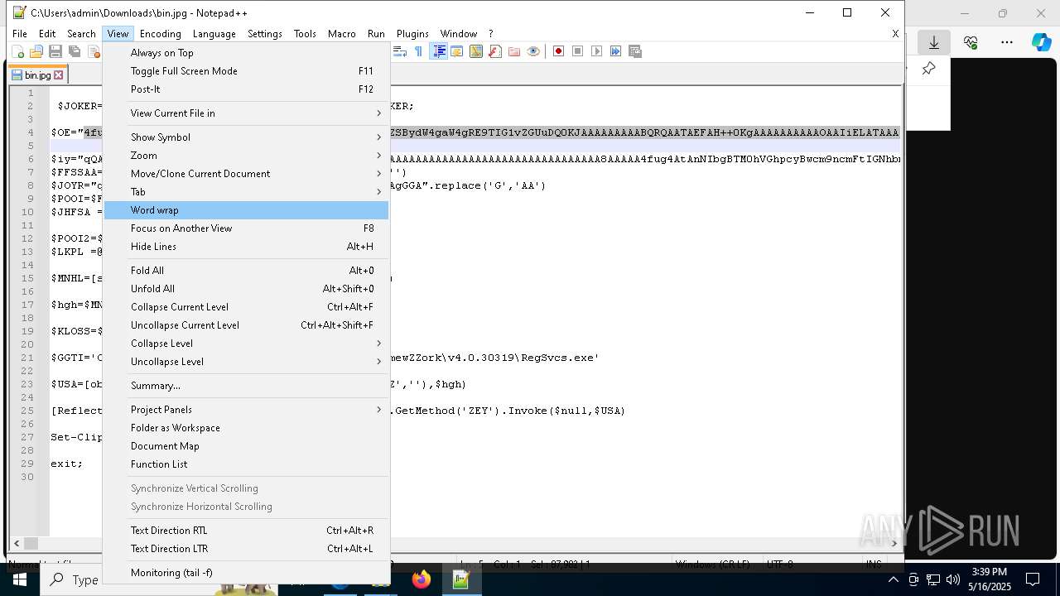This screenshot has width=1060, height=596.
Task: Expand the Tab submenu
Action: click(247, 192)
